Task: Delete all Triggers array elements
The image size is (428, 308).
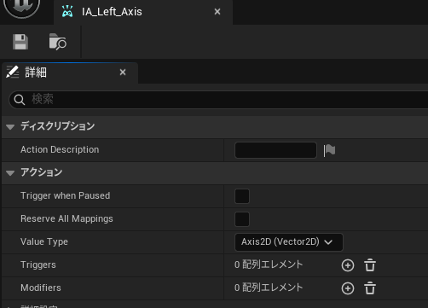Action: click(370, 265)
